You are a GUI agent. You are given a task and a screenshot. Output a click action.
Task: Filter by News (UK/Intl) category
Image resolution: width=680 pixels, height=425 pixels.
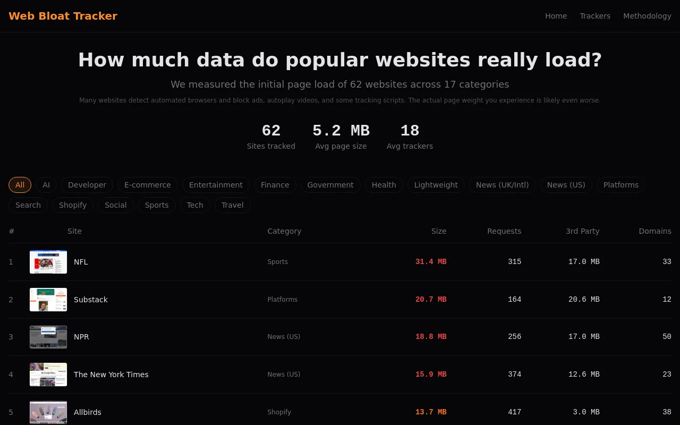(502, 185)
